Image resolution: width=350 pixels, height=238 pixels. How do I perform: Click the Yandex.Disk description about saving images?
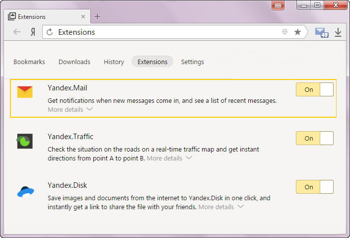[x=159, y=202]
